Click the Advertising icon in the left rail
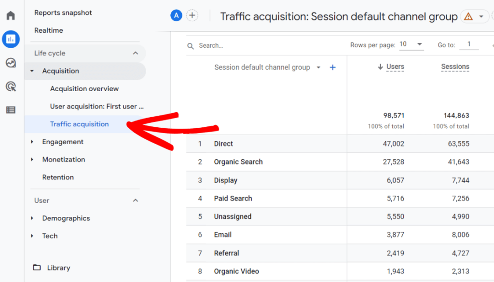 pos(11,86)
